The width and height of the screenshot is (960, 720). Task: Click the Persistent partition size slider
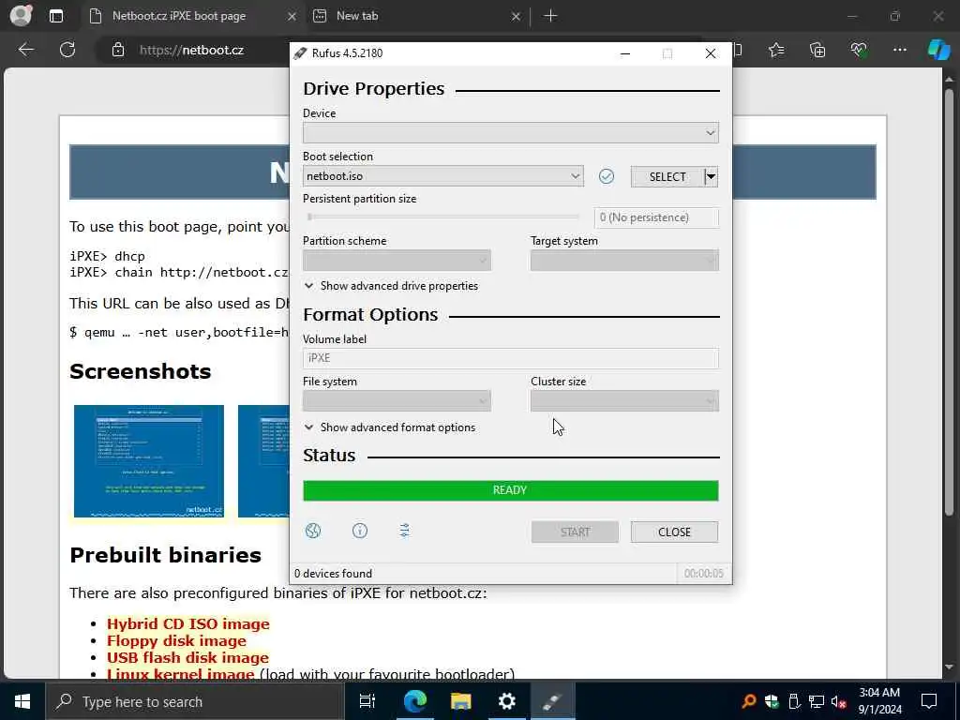pos(442,217)
